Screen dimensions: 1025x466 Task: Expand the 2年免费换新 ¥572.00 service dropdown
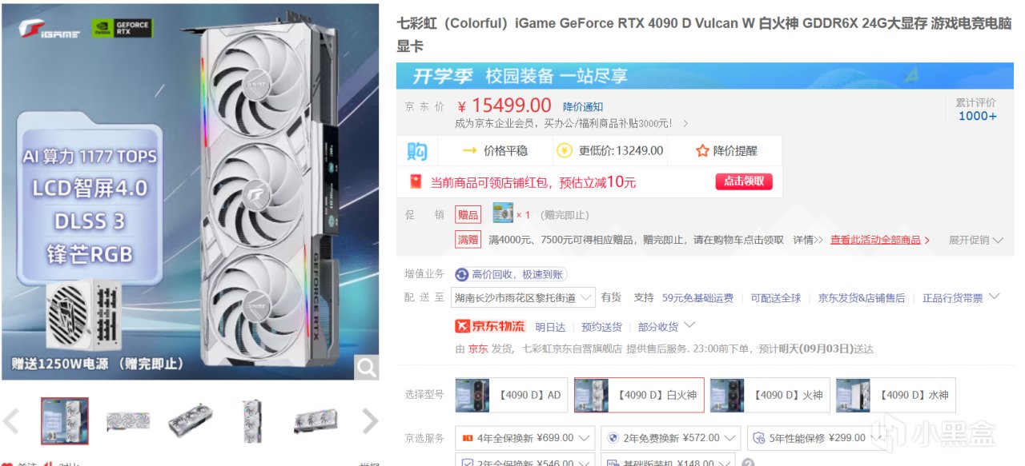click(671, 438)
